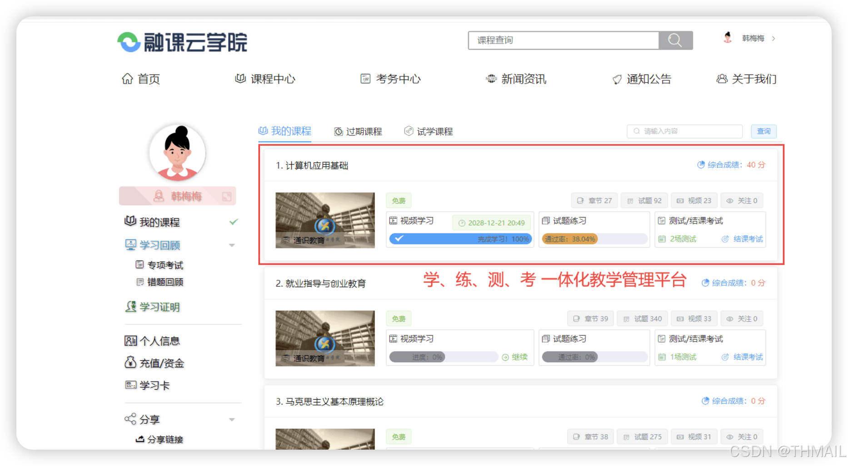Toggle follow on 马克思主义基本原理概论 course
This screenshot has width=848, height=466.
click(x=742, y=436)
